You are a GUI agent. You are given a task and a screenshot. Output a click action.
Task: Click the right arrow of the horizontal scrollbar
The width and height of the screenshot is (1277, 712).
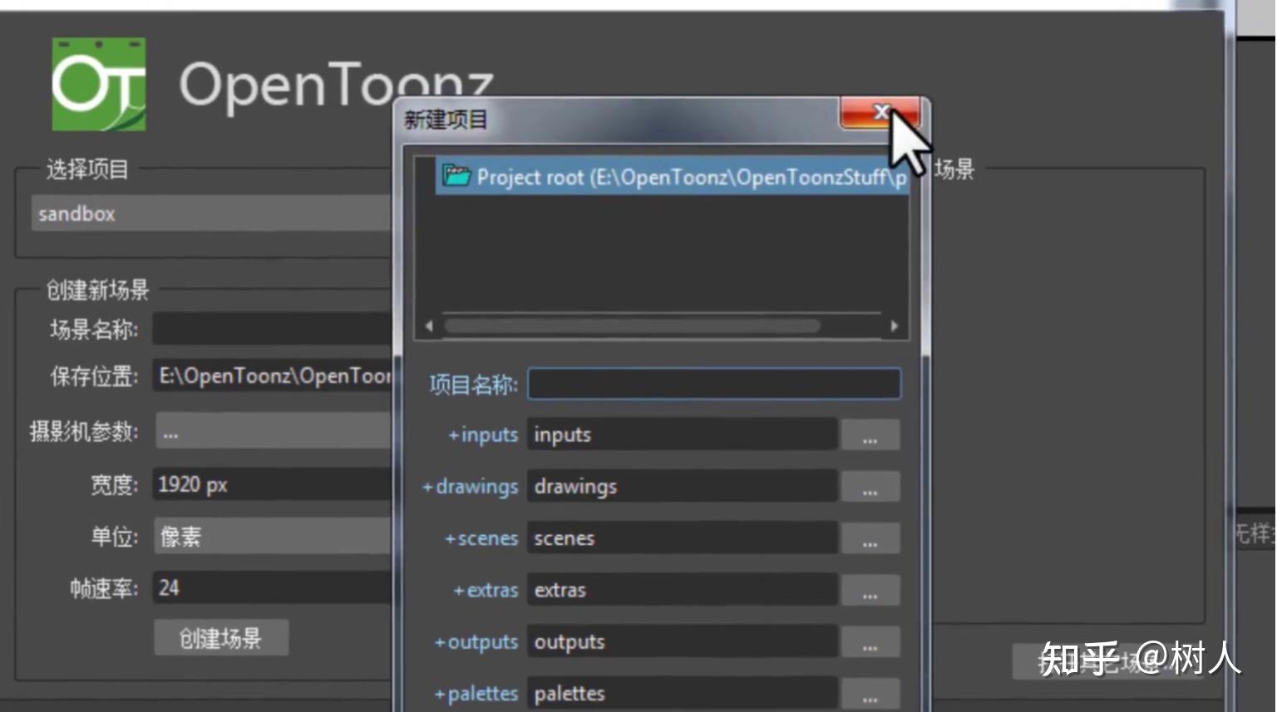895,326
